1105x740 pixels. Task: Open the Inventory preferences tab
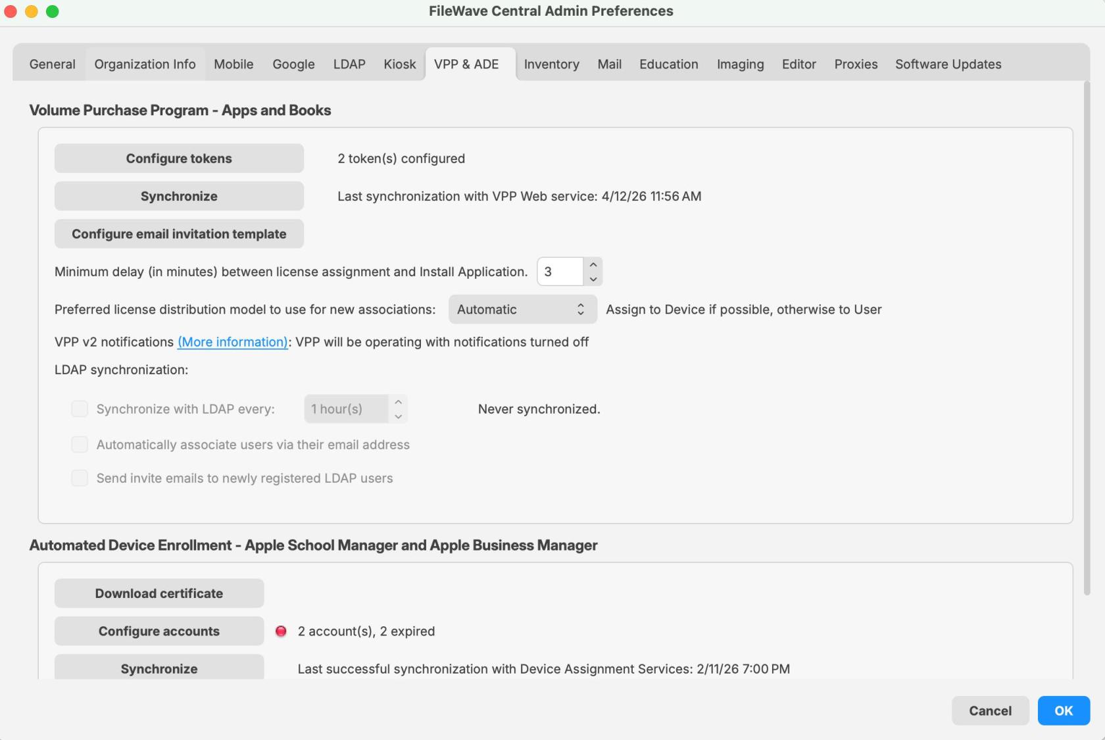tap(551, 64)
